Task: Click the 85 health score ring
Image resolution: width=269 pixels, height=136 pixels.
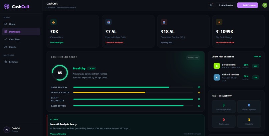Action: pos(60,73)
